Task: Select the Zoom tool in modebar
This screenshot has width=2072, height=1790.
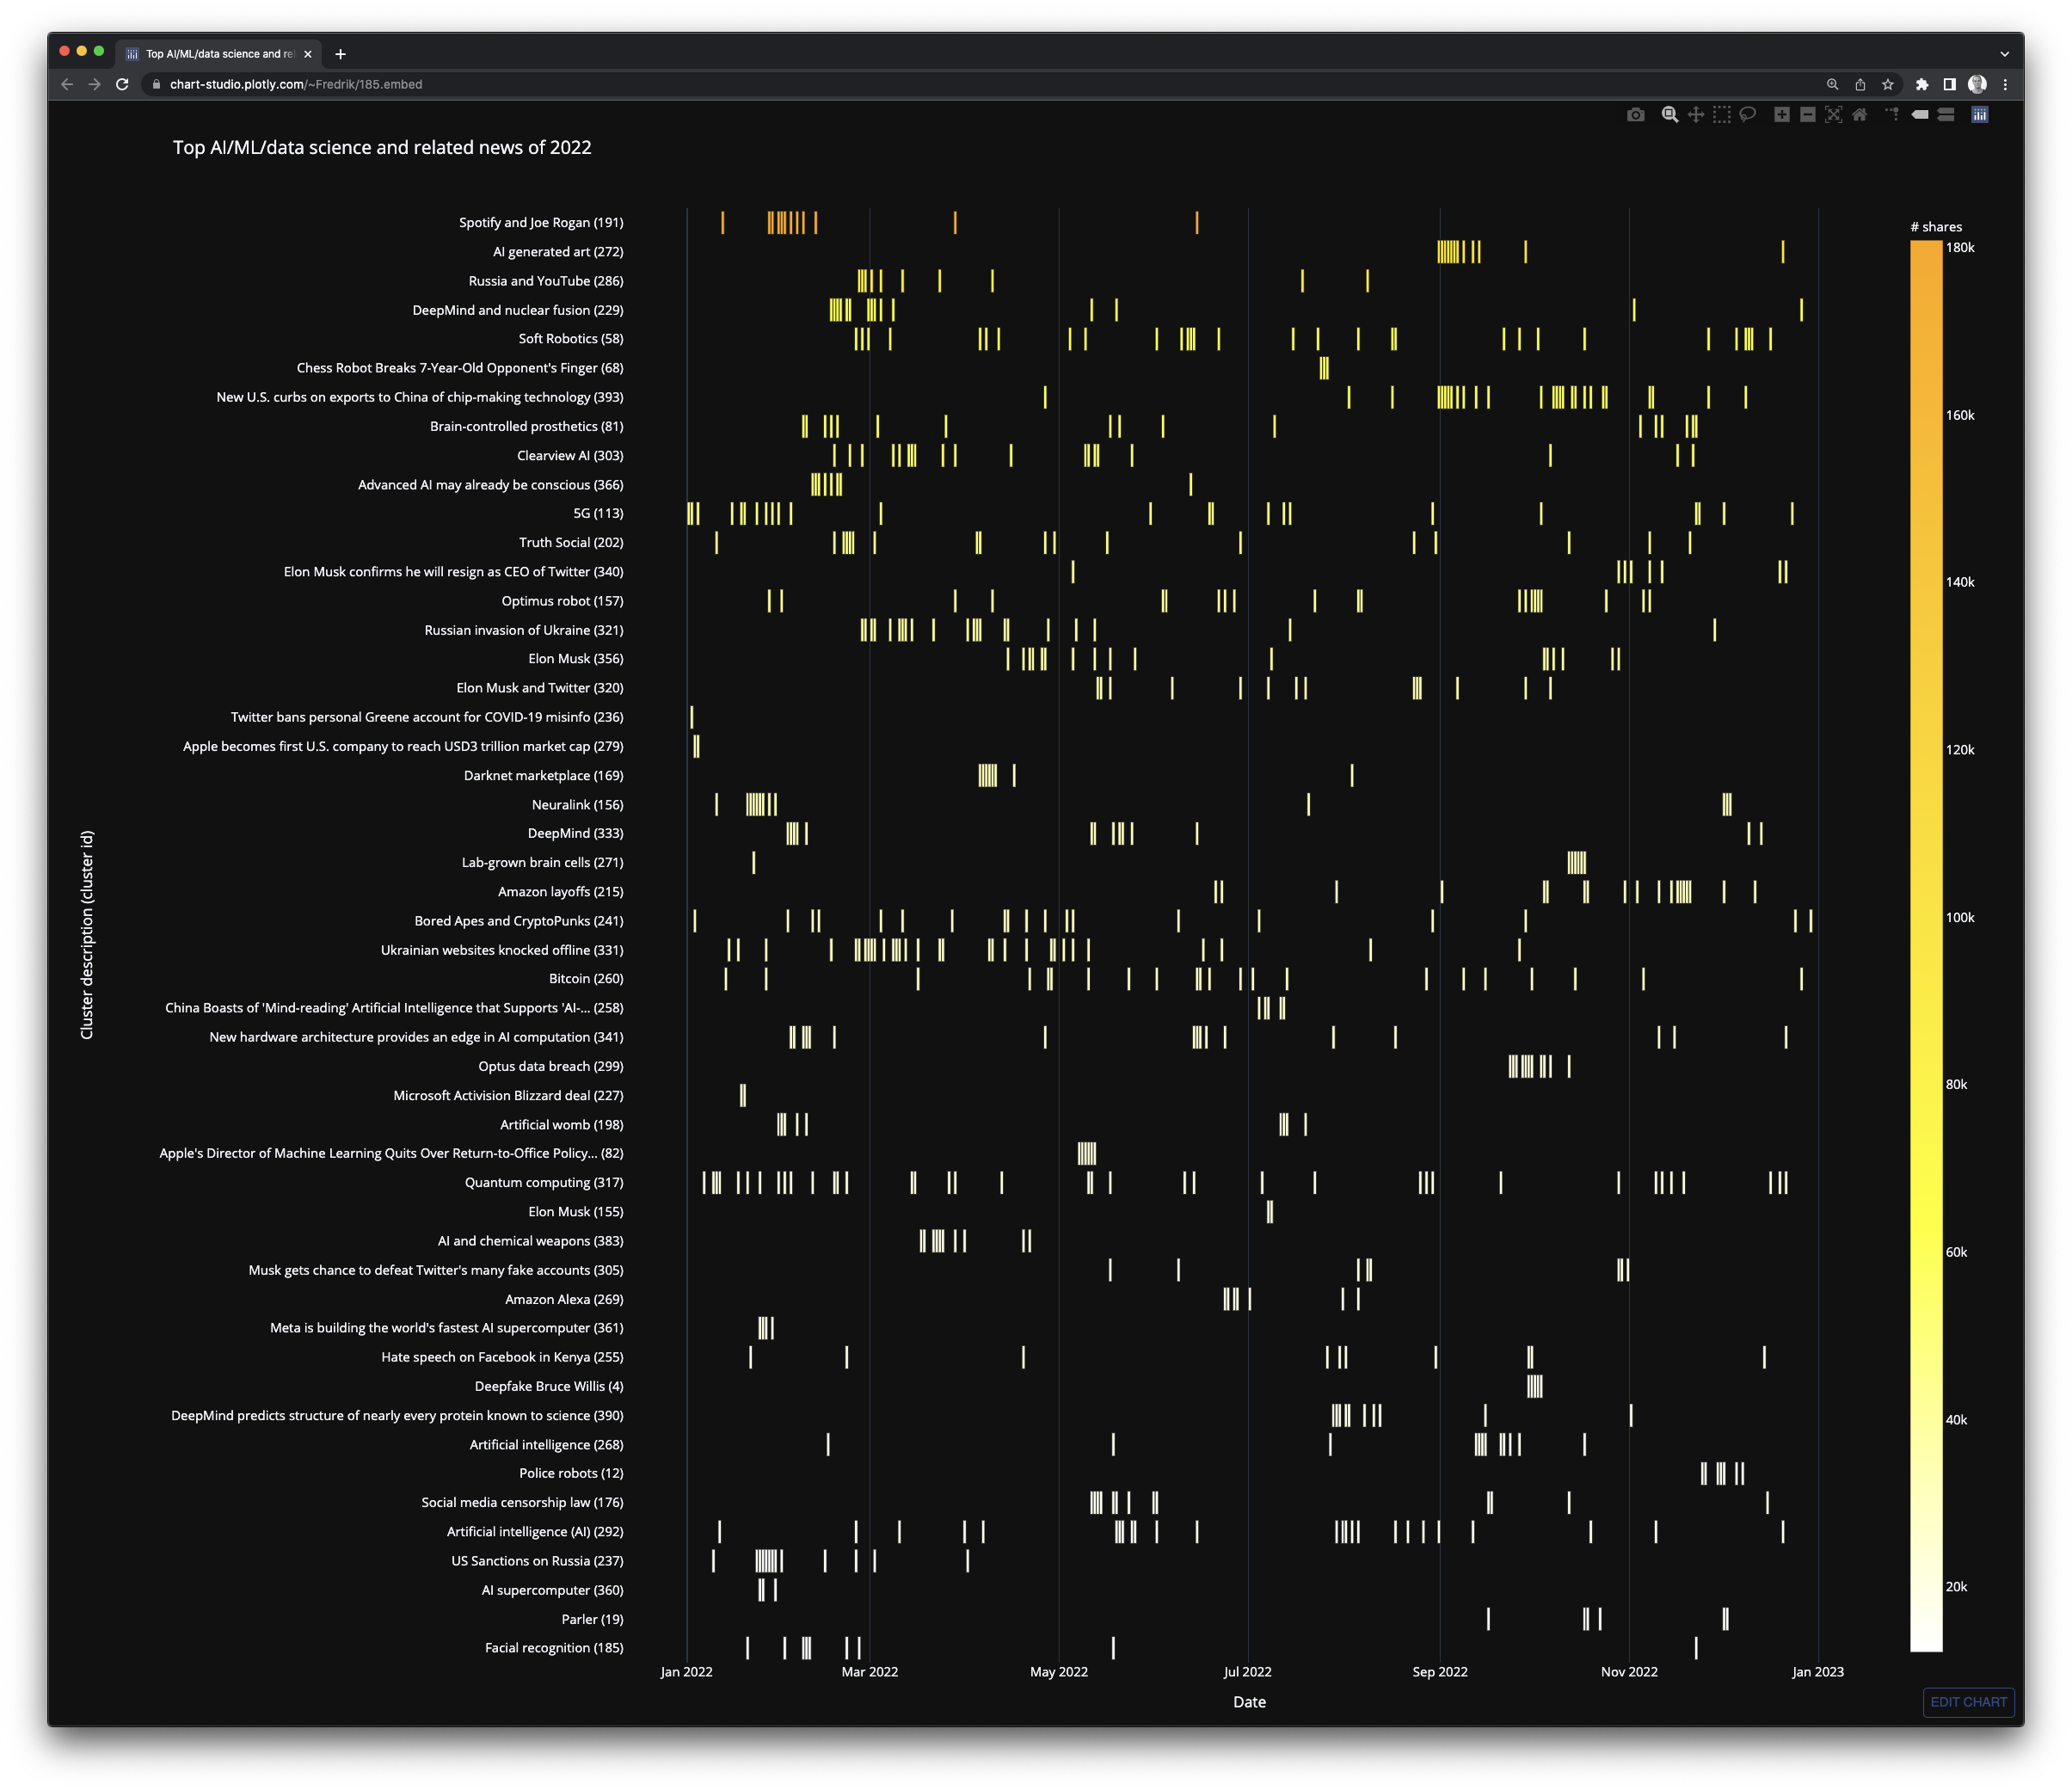Action: tap(1669, 115)
